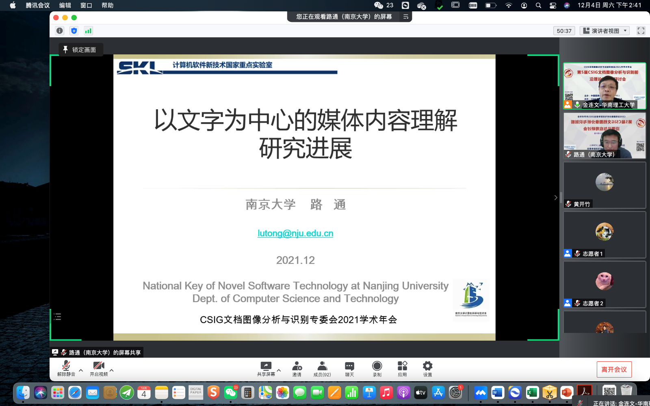Open the network signal status icon

coord(88,31)
